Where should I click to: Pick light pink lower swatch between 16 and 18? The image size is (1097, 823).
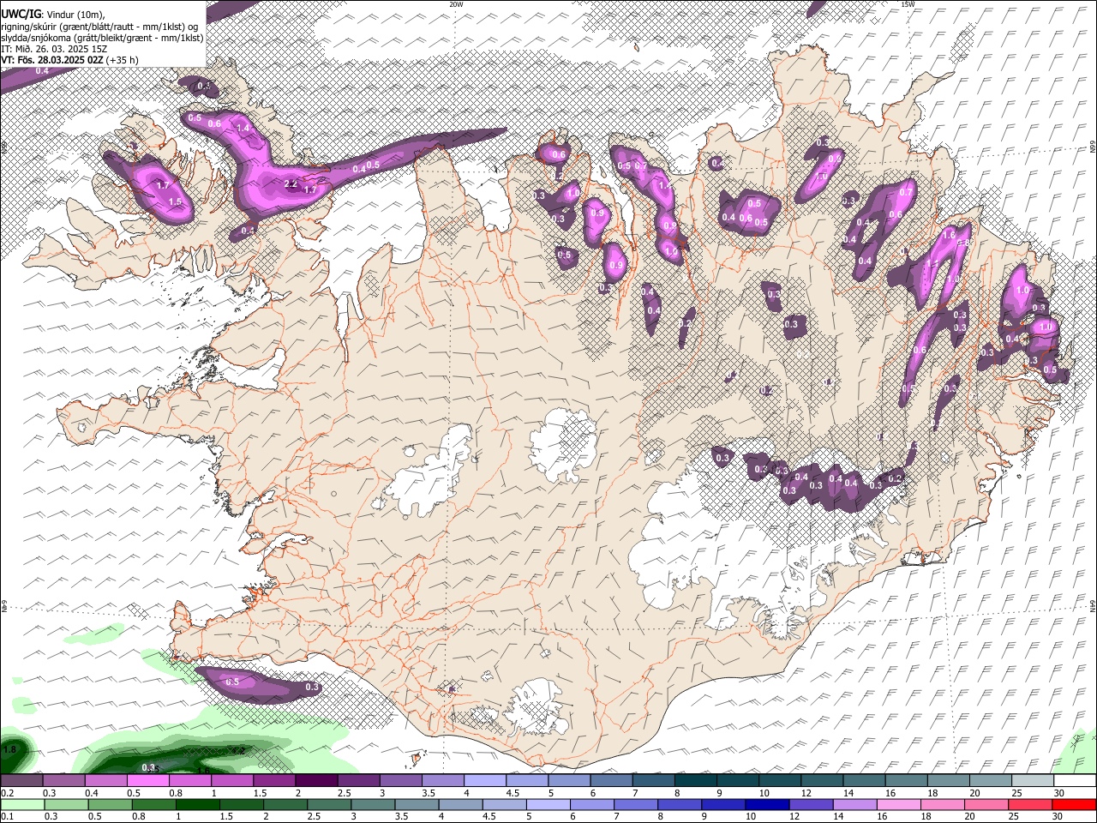[897, 805]
